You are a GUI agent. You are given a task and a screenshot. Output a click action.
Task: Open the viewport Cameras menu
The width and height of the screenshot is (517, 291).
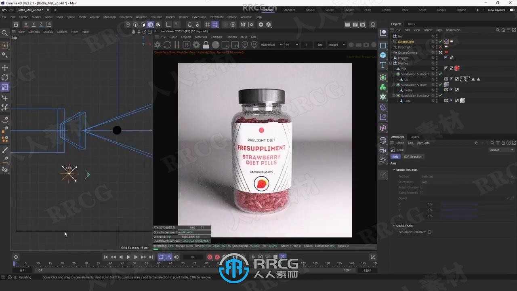pos(34,32)
